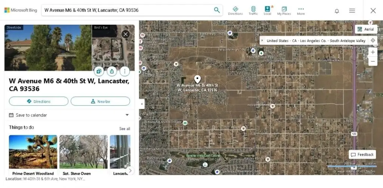Switch map style via Aerial selector
Viewport: 383px width, 188px height.
pyautogui.click(x=365, y=29)
